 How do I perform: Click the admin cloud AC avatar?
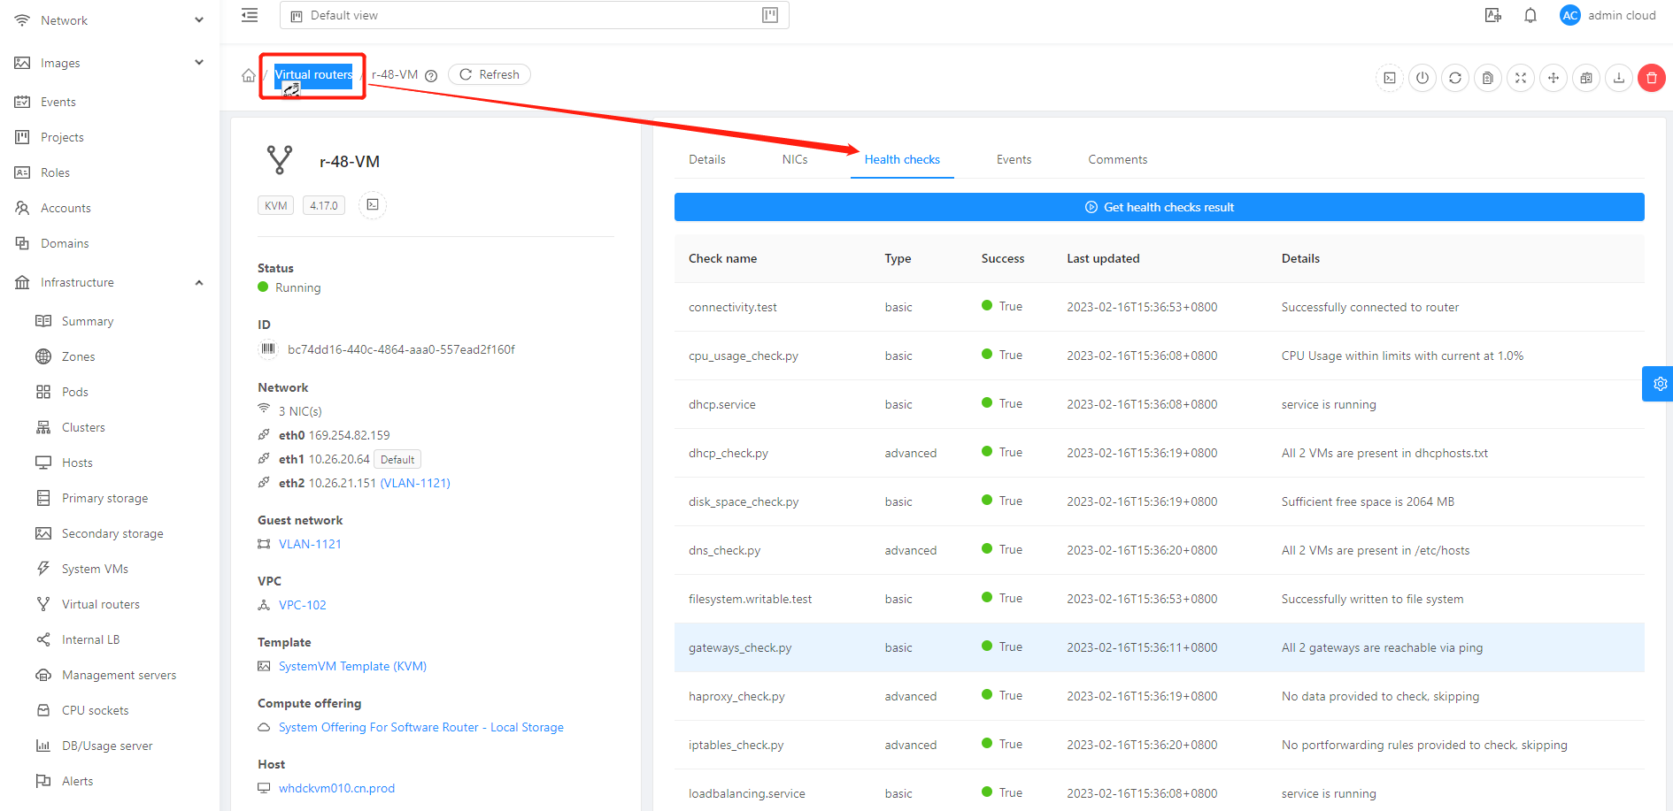[x=1570, y=15]
